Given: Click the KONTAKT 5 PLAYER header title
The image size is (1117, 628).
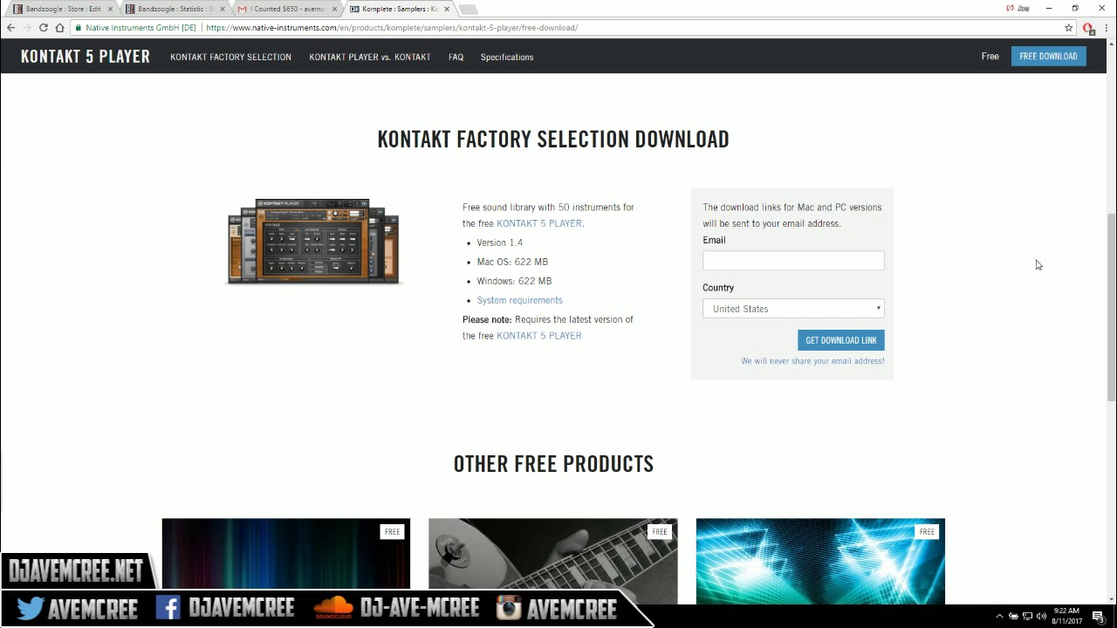Looking at the screenshot, I should tap(86, 57).
